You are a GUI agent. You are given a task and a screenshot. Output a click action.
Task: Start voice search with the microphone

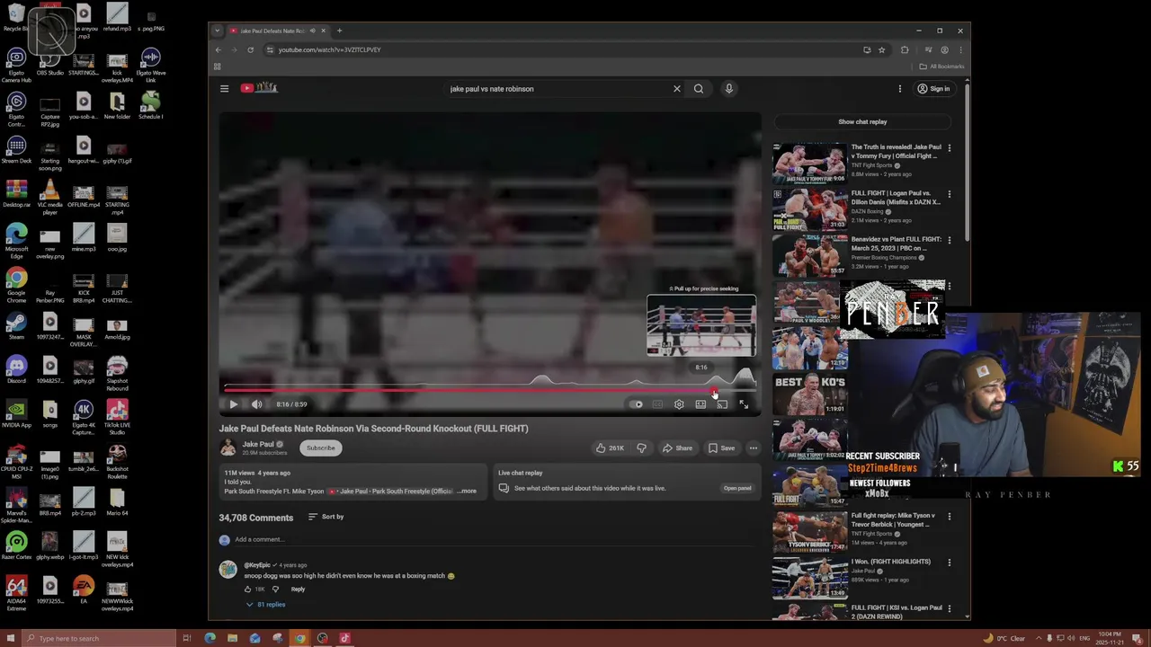(729, 89)
